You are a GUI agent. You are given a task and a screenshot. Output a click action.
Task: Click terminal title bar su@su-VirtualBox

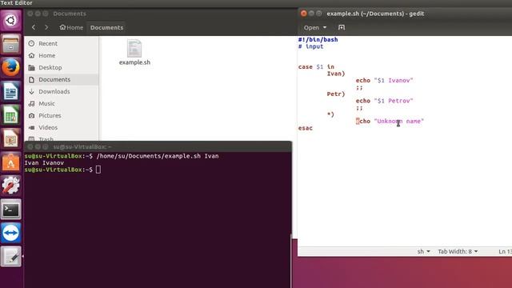pyautogui.click(x=158, y=147)
